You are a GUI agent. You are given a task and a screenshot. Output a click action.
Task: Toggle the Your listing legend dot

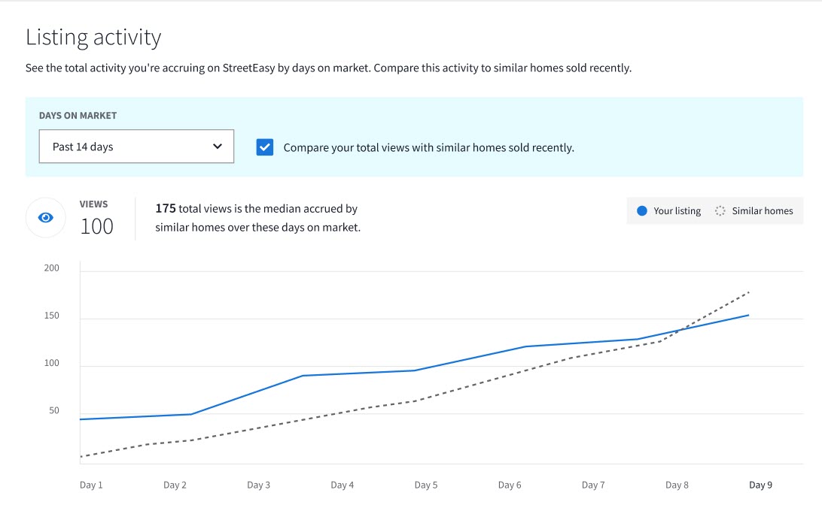click(642, 211)
